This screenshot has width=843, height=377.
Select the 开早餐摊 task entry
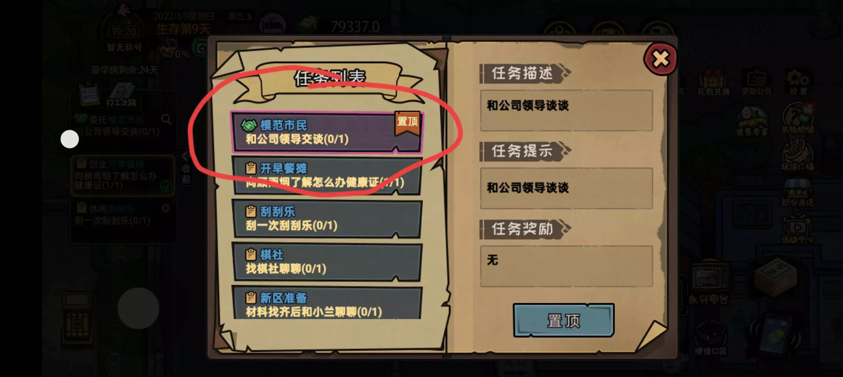click(326, 176)
